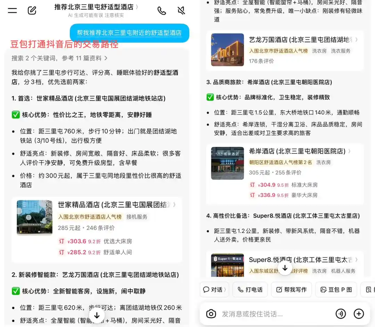The image size is (375, 327).
Task: Tap 176条评价 on 艺龙万国酒店 card
Action: coord(261,61)
